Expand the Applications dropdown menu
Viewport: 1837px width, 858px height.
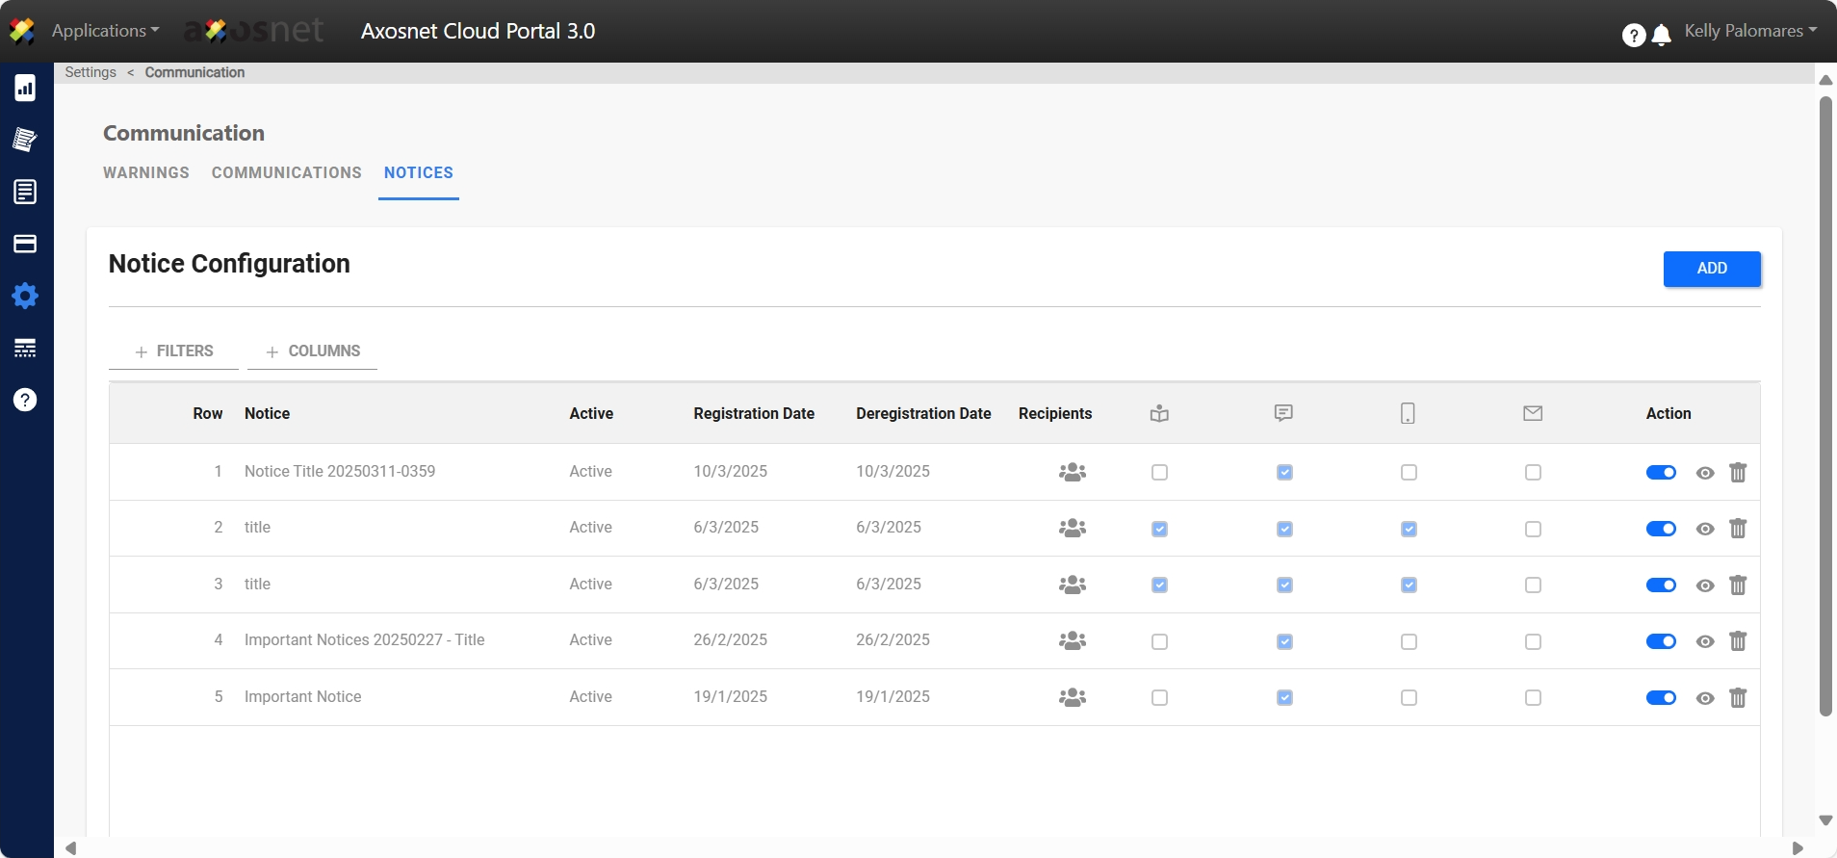pos(105,31)
